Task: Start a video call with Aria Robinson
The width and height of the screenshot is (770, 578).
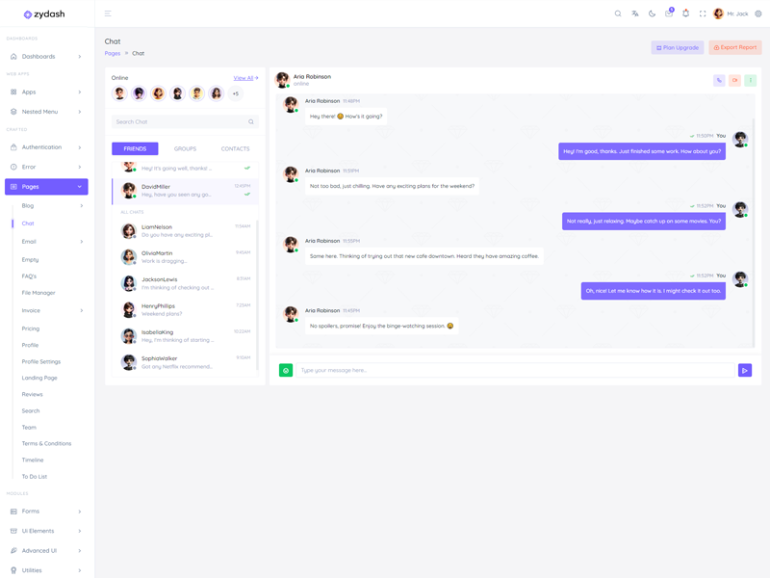Action: tap(734, 80)
